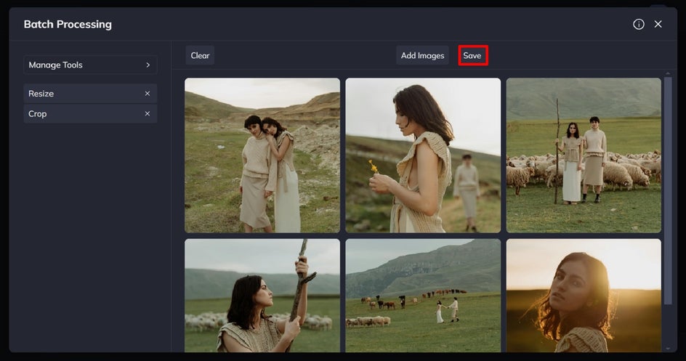This screenshot has width=686, height=361.
Task: Select thumbnail of two women embracing
Action: [262, 155]
